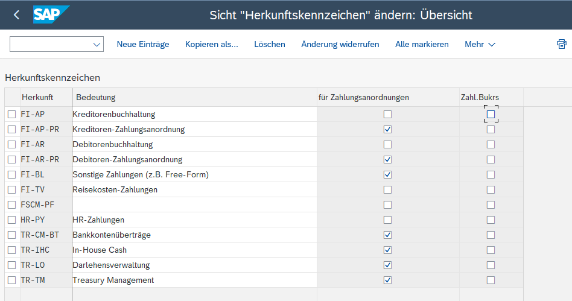Viewport: 572px width, 301px height.
Task: Click Kopieren als... button
Action: pos(212,44)
